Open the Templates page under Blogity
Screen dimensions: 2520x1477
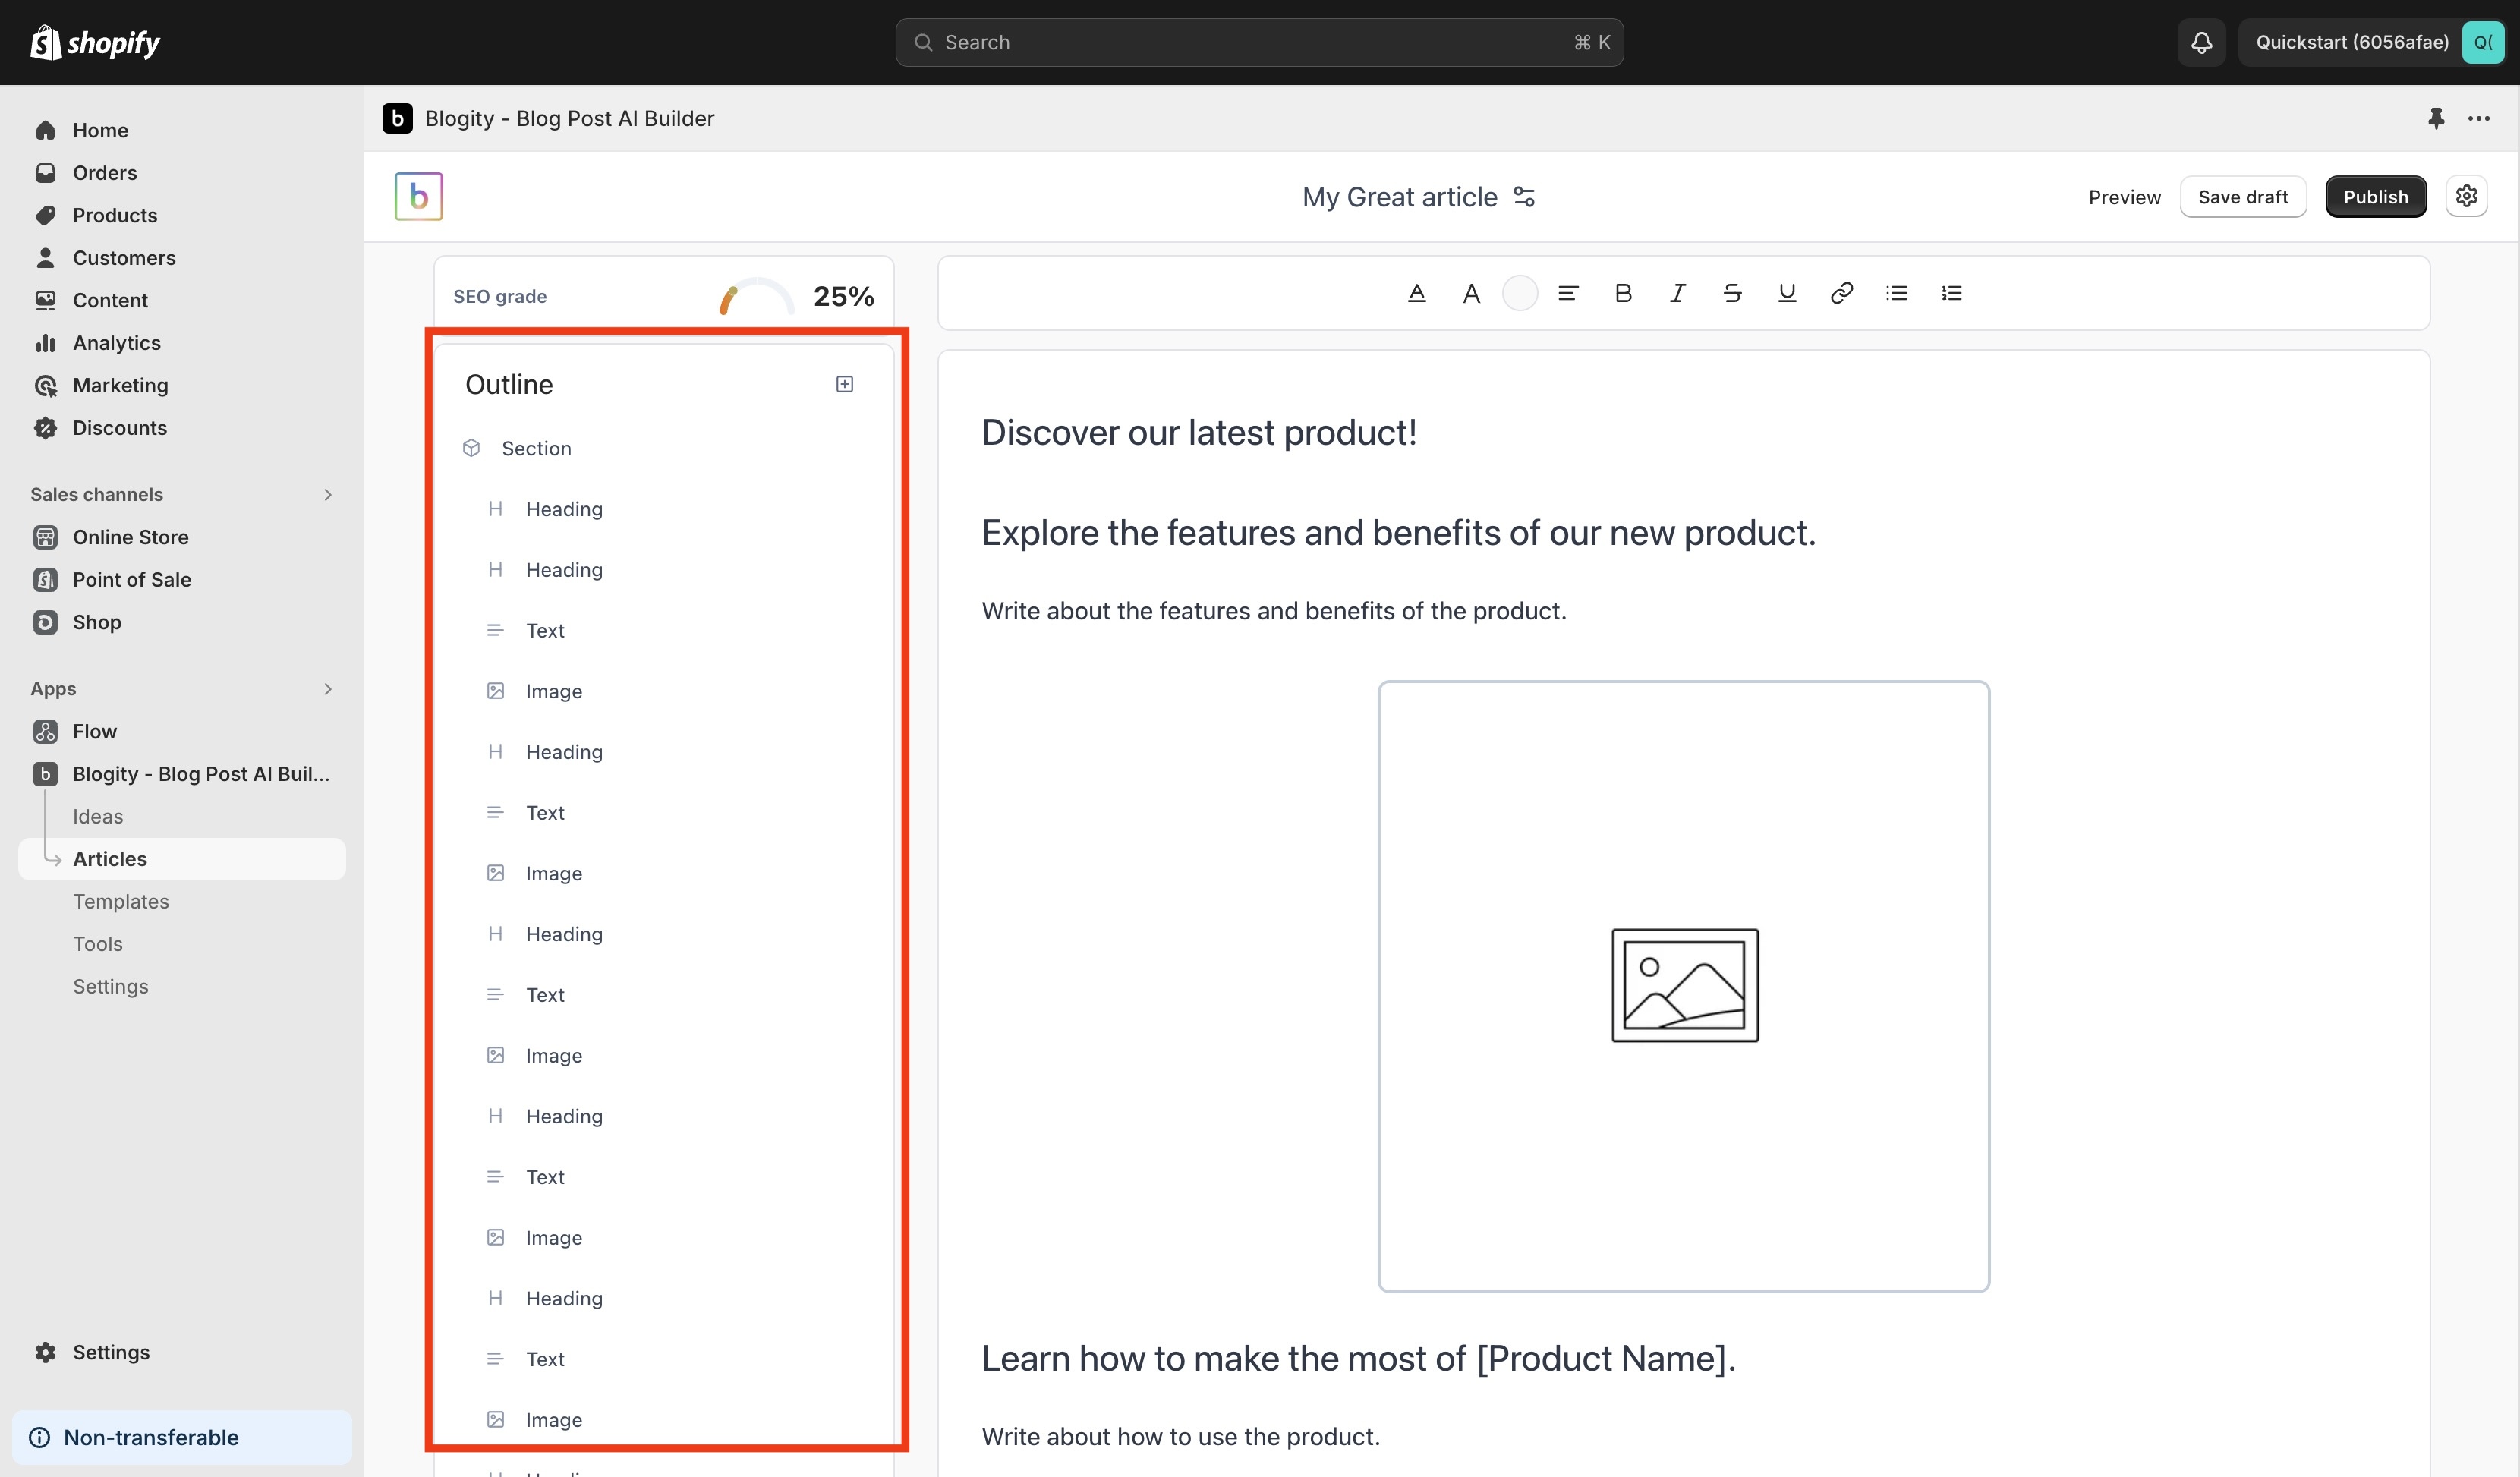pos(121,901)
